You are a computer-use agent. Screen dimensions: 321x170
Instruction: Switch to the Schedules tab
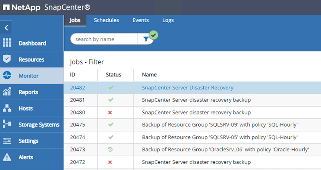tap(106, 20)
